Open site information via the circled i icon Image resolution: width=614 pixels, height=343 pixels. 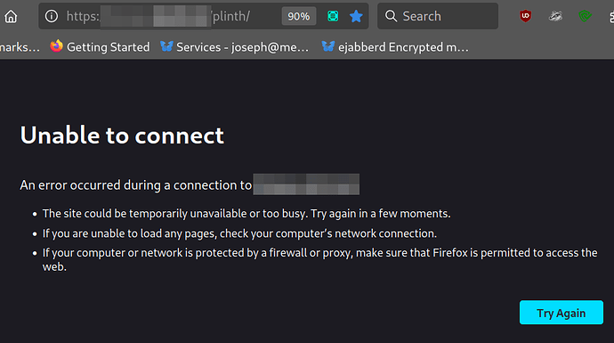52,16
